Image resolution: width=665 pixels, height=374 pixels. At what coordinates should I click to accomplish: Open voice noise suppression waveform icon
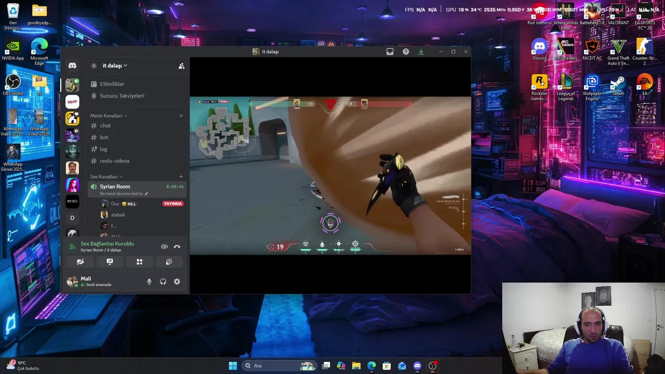164,247
